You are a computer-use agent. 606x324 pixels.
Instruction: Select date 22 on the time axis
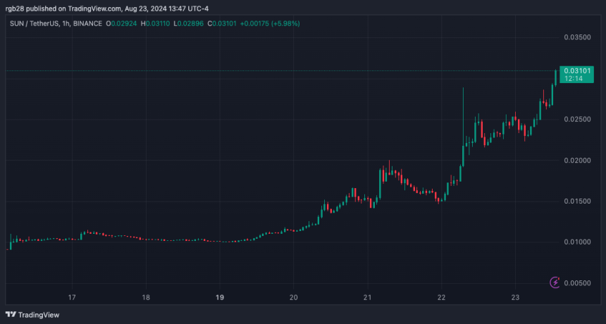point(441,297)
